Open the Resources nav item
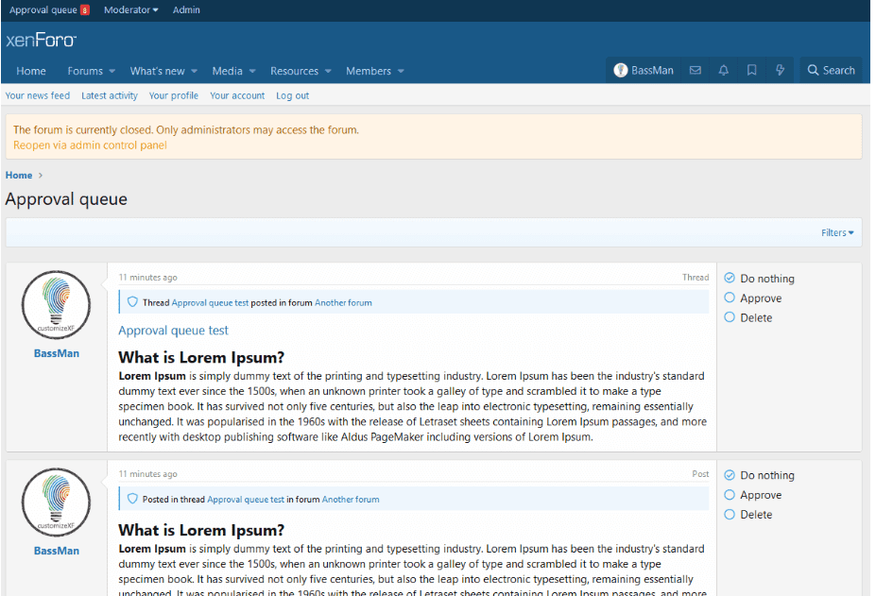The height and width of the screenshot is (596, 876). (294, 71)
